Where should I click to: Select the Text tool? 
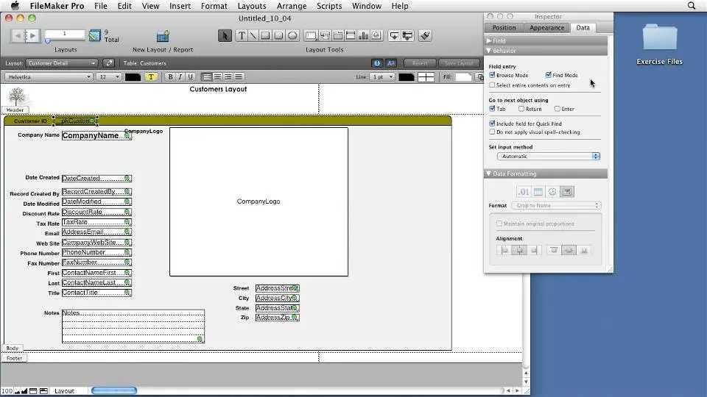[x=242, y=35]
